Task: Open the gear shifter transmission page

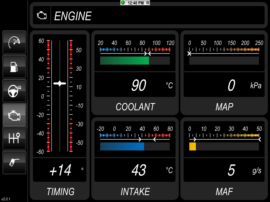Action: click(x=14, y=138)
